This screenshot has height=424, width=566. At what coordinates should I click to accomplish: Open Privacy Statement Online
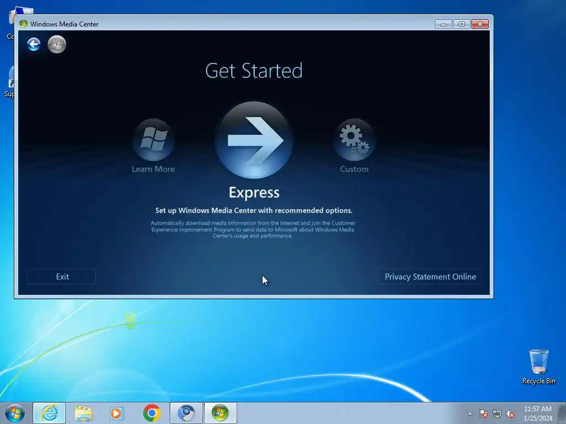pyautogui.click(x=430, y=277)
